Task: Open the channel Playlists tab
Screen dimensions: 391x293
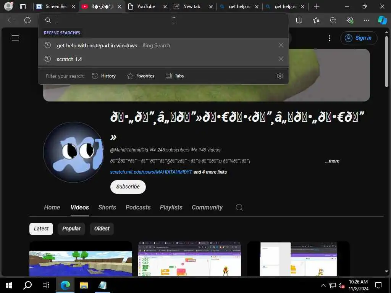Action: click(x=171, y=207)
